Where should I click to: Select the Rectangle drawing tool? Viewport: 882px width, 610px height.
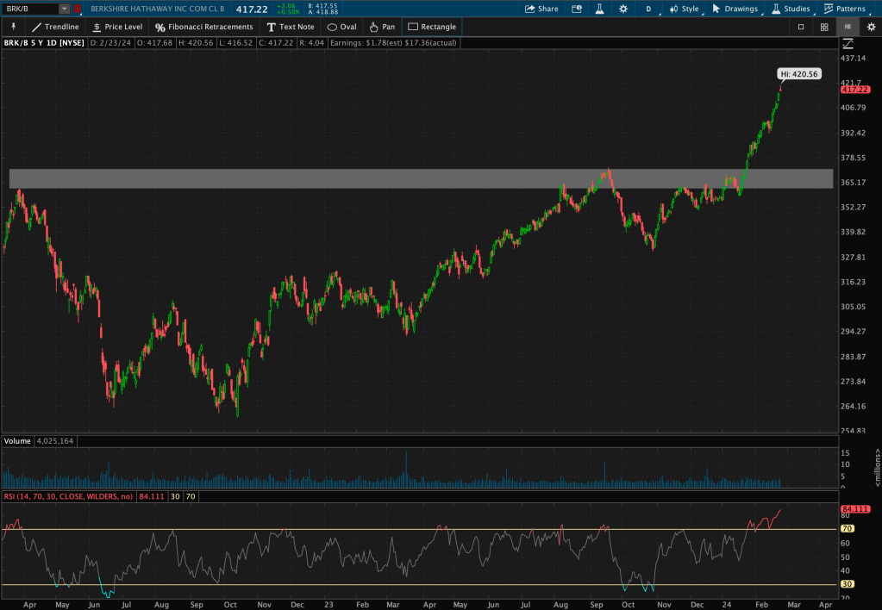pyautogui.click(x=432, y=27)
